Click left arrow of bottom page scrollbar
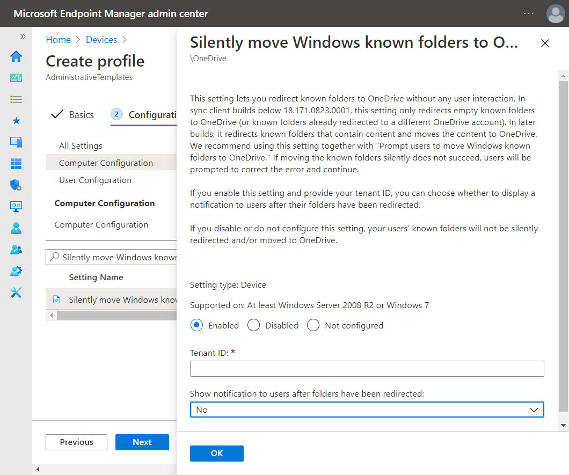Viewport: 569px width, 475px height. click(38, 469)
